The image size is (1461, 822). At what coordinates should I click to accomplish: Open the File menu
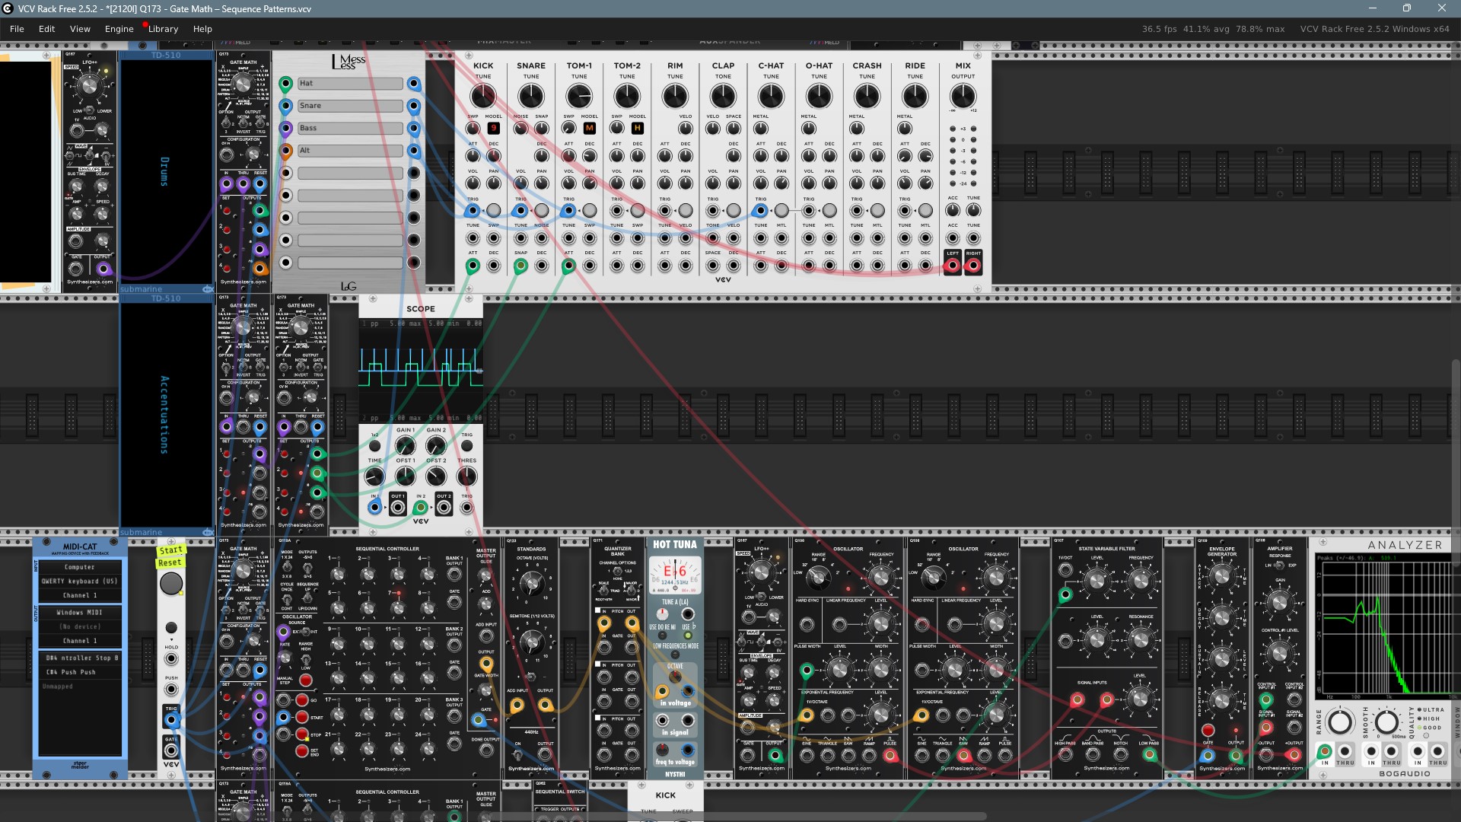point(17,29)
